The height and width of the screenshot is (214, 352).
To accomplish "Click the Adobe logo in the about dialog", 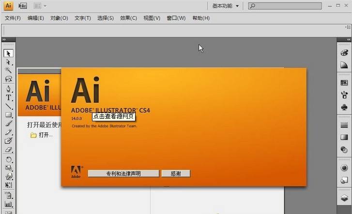I will [x=77, y=172].
